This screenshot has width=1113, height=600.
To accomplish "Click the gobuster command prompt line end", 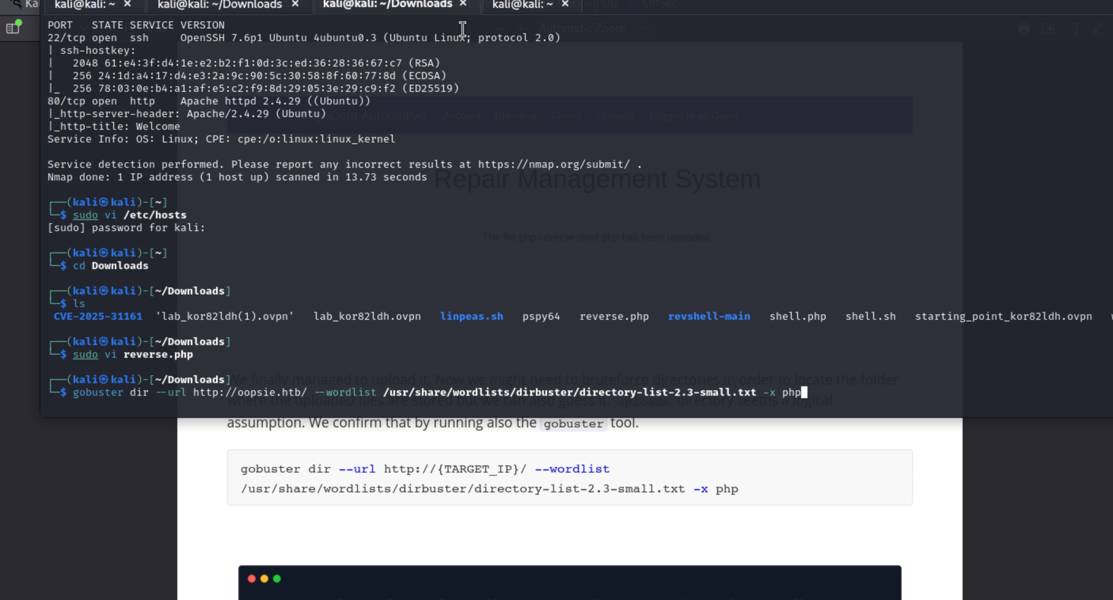I will coord(803,392).
